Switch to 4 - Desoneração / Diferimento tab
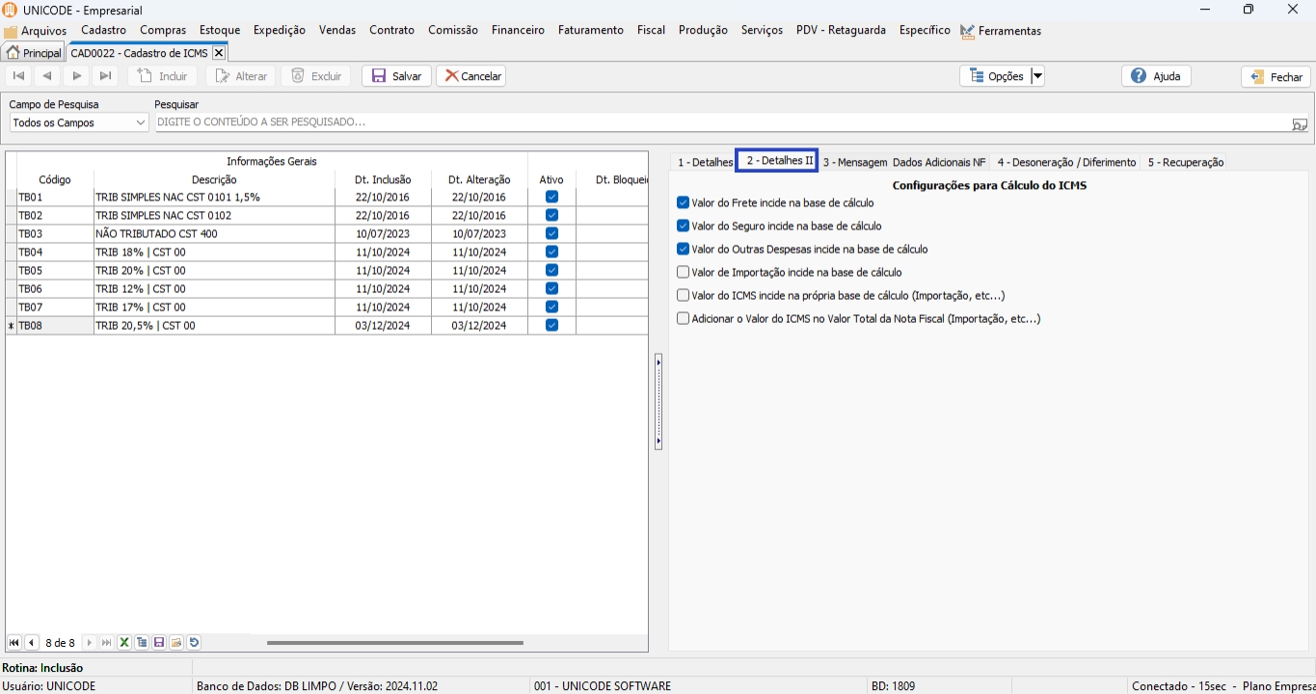 tap(1066, 162)
